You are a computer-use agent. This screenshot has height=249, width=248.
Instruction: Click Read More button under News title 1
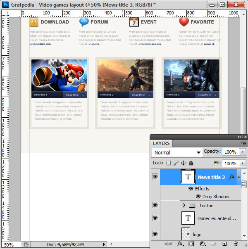pyautogui.click(x=75, y=95)
